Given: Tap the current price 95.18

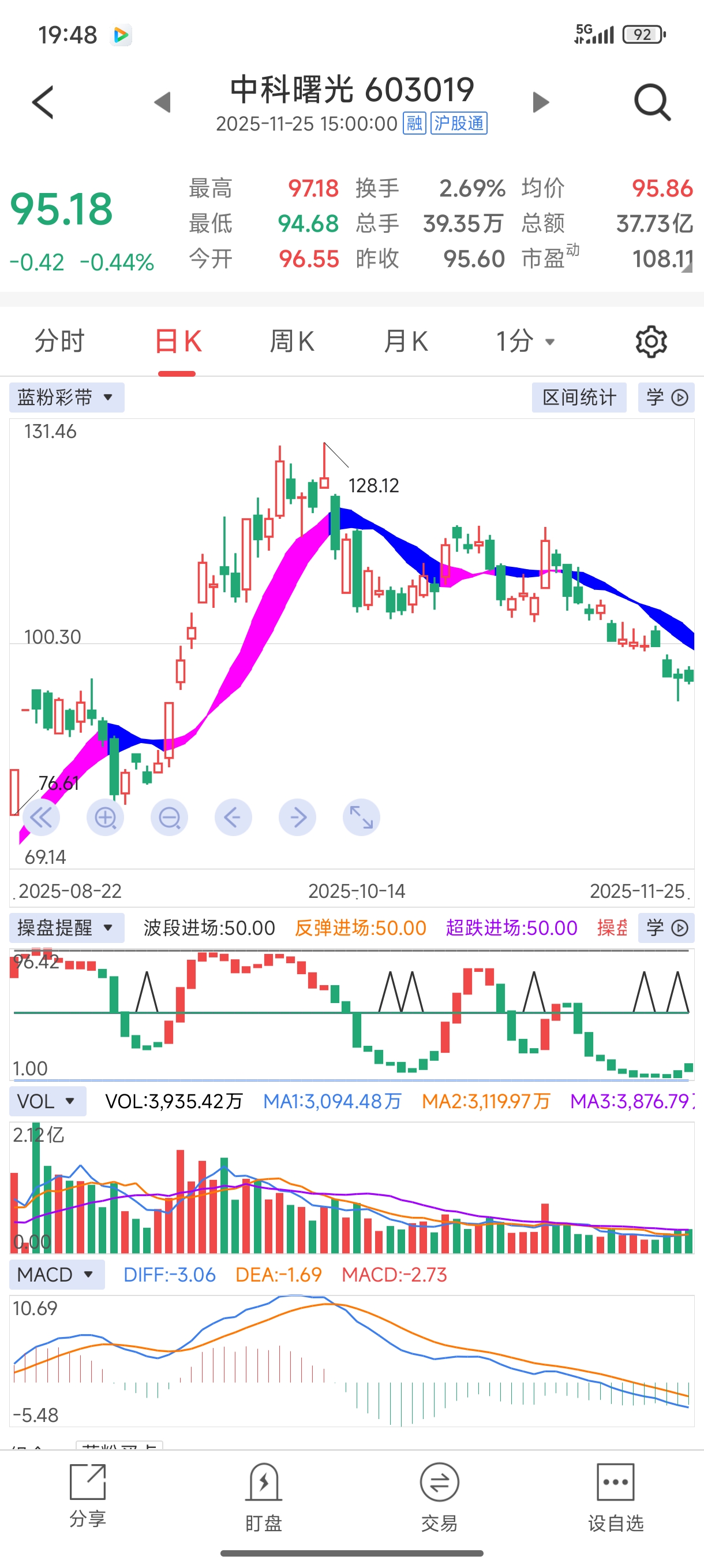Looking at the screenshot, I should tap(61, 209).
